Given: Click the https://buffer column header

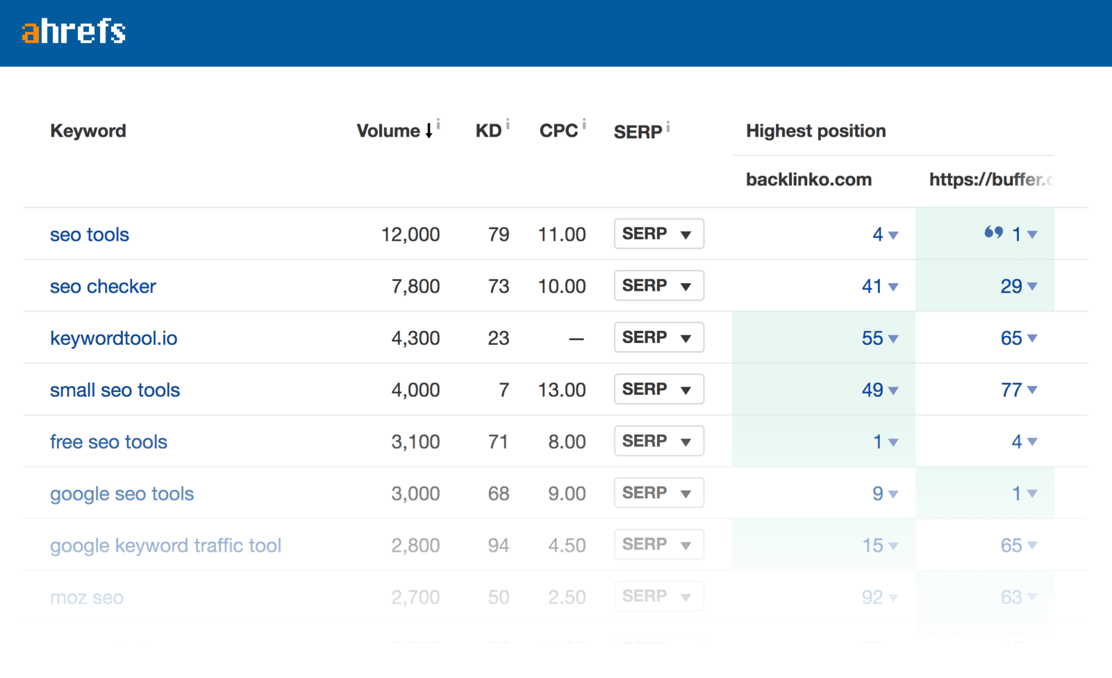Looking at the screenshot, I should [991, 180].
